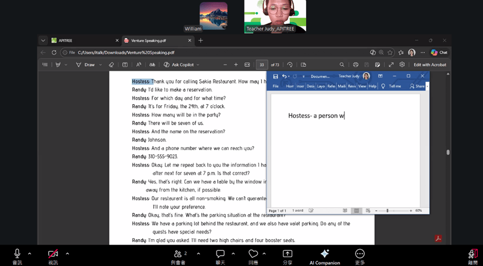Select the Erase tool in PDF toolbar
The image size is (483, 266).
[112, 65]
